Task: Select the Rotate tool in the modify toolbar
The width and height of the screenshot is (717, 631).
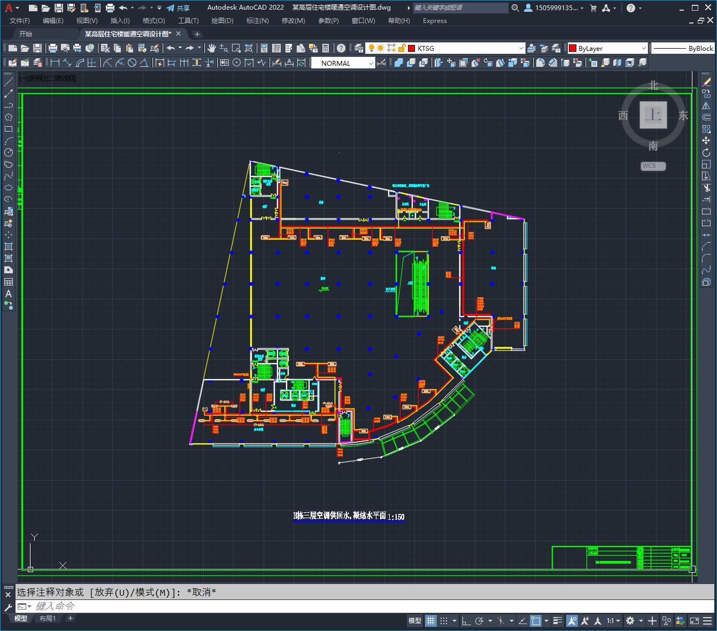Action: coord(706,152)
